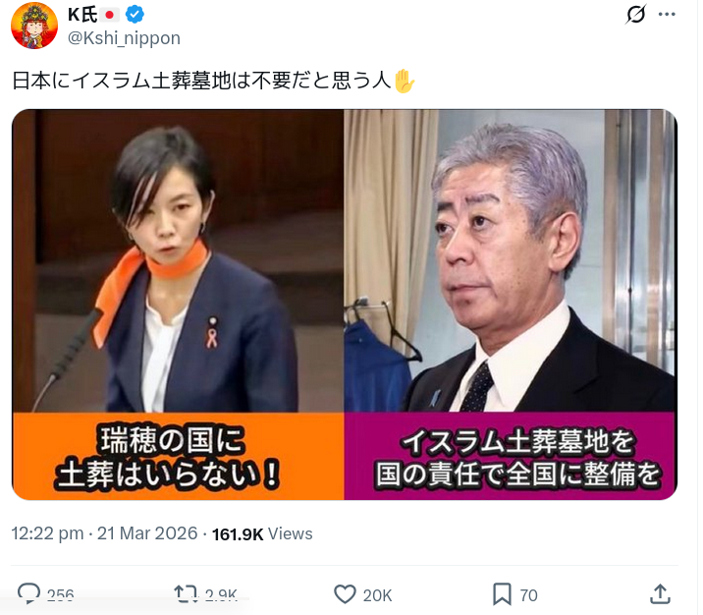Click the 20K likes count
The width and height of the screenshot is (703, 615).
377,595
